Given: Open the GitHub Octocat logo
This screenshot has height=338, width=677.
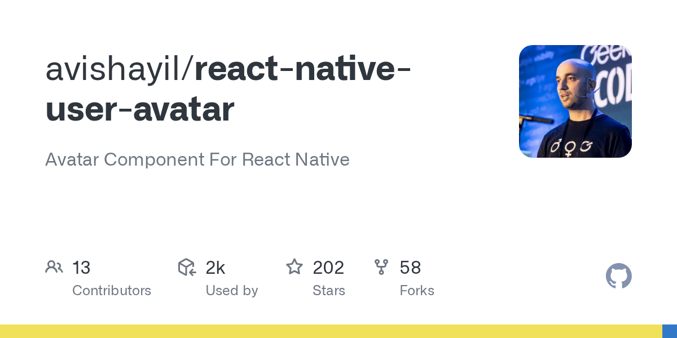Looking at the screenshot, I should tap(618, 277).
